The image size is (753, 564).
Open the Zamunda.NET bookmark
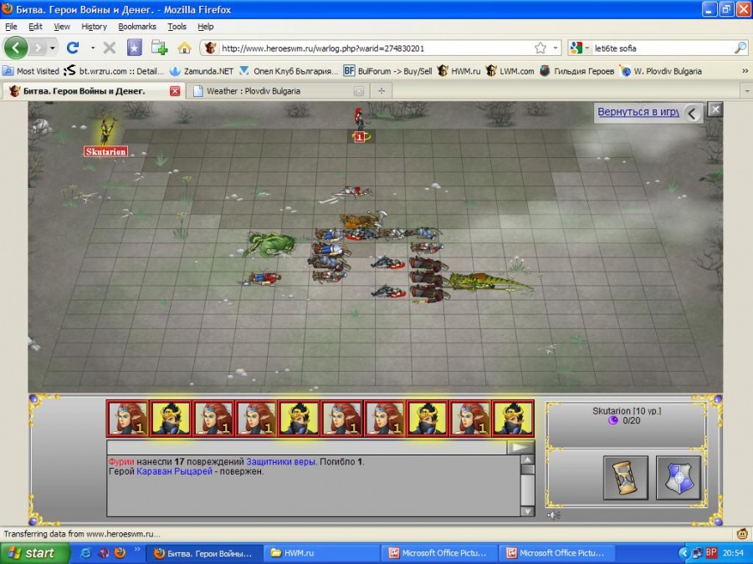[x=202, y=71]
